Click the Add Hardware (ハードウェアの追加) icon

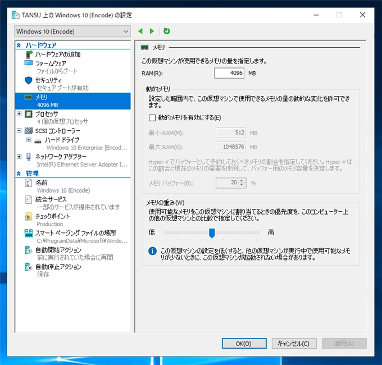29,54
